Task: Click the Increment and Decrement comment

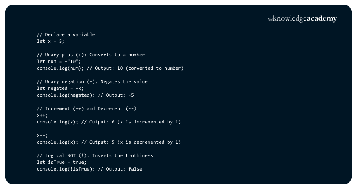Action: (87, 108)
